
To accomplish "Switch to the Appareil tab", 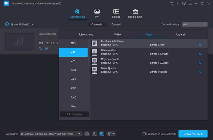I will pos(181,35).
